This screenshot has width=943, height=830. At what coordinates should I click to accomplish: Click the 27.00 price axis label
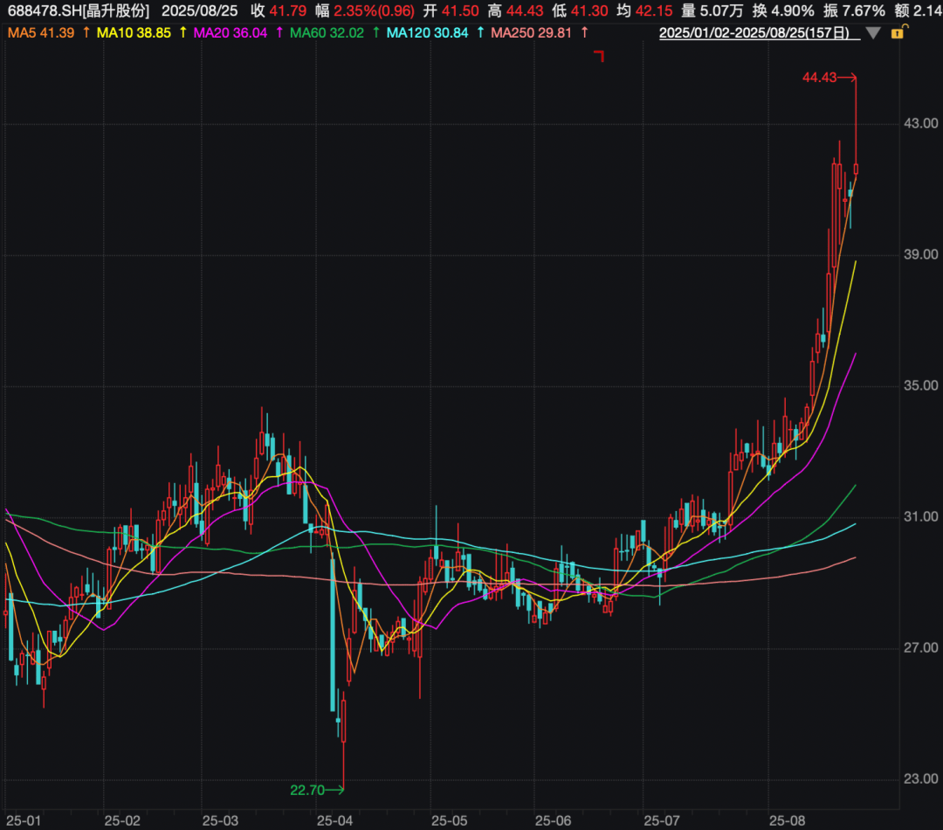coord(921,647)
